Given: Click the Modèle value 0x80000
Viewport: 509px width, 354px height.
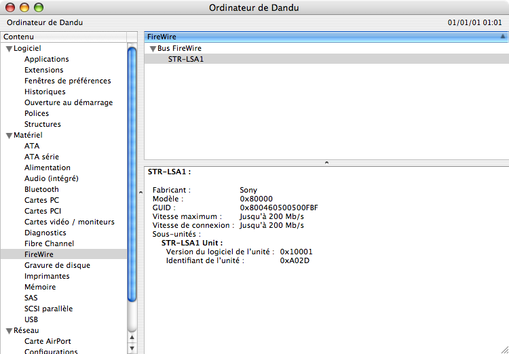Looking at the screenshot, I should coord(256,199).
